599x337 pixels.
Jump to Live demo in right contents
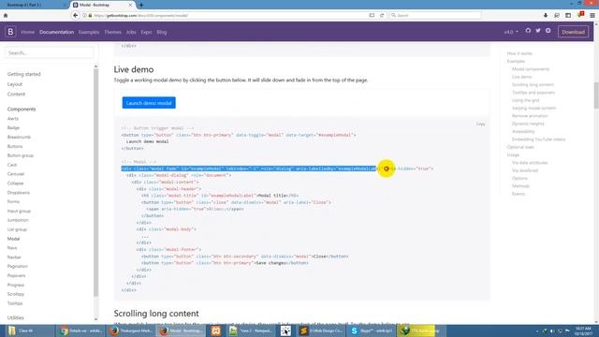click(x=522, y=77)
